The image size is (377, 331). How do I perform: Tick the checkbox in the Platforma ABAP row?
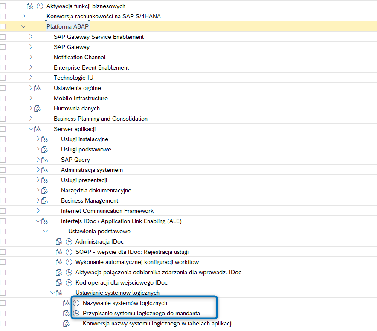[x=3, y=26]
